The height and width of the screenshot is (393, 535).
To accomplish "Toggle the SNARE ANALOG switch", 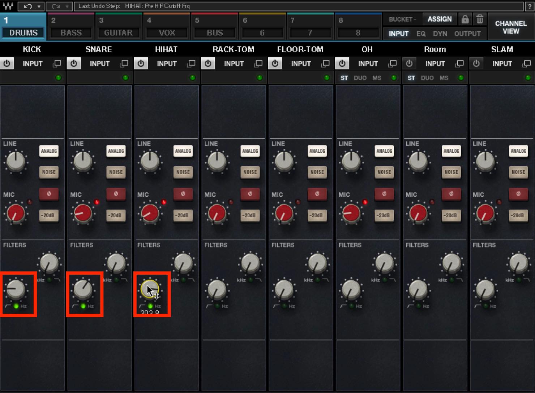I will (116, 151).
